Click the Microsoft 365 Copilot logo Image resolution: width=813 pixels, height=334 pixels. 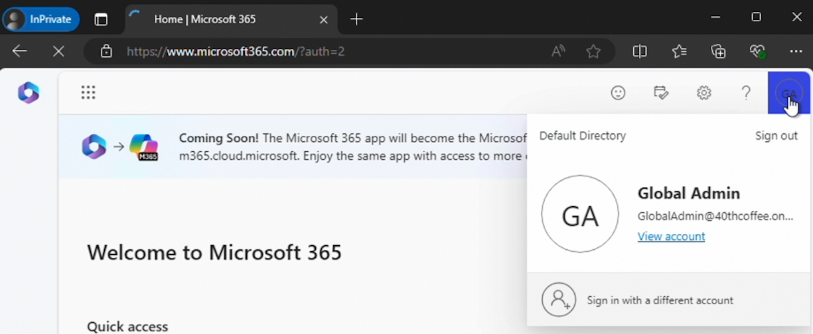29,93
